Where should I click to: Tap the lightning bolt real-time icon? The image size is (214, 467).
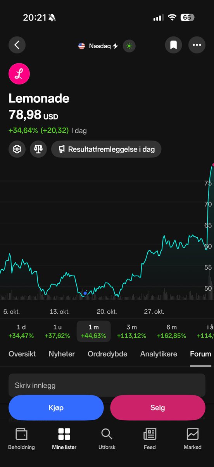pos(116,46)
